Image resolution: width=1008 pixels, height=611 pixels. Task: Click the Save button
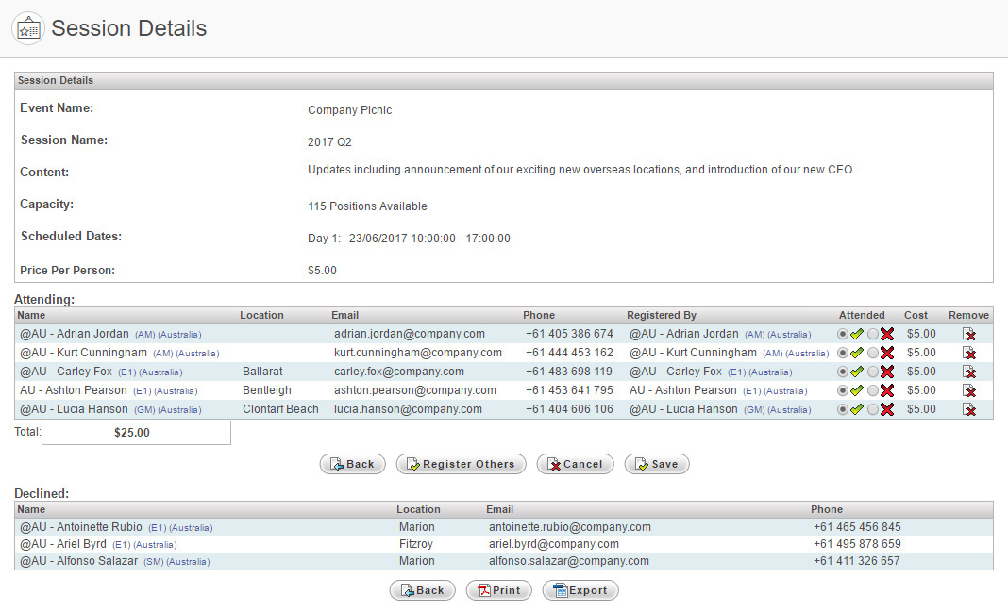click(657, 463)
